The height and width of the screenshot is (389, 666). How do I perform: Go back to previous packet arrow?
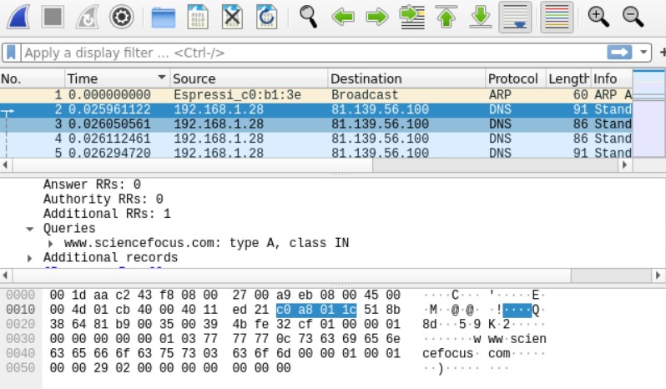(x=342, y=16)
